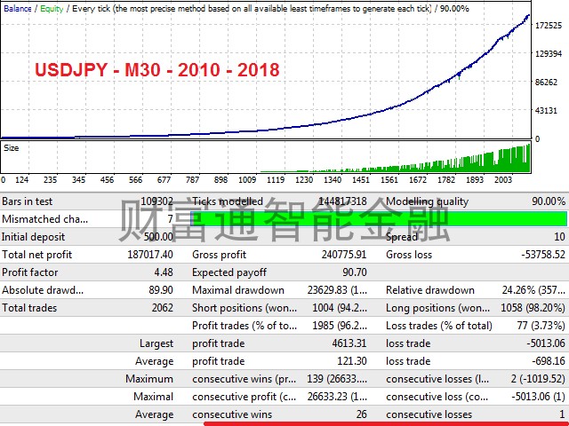
Task: Select the Total net profit value 187017.40
Action: click(x=150, y=255)
